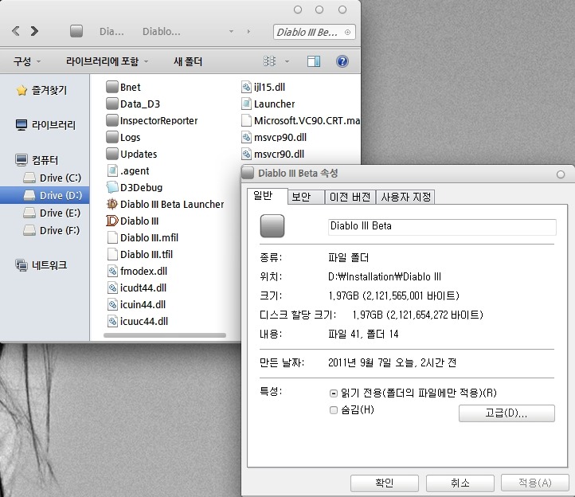Select the Diablo III.mfil file

coord(143,237)
